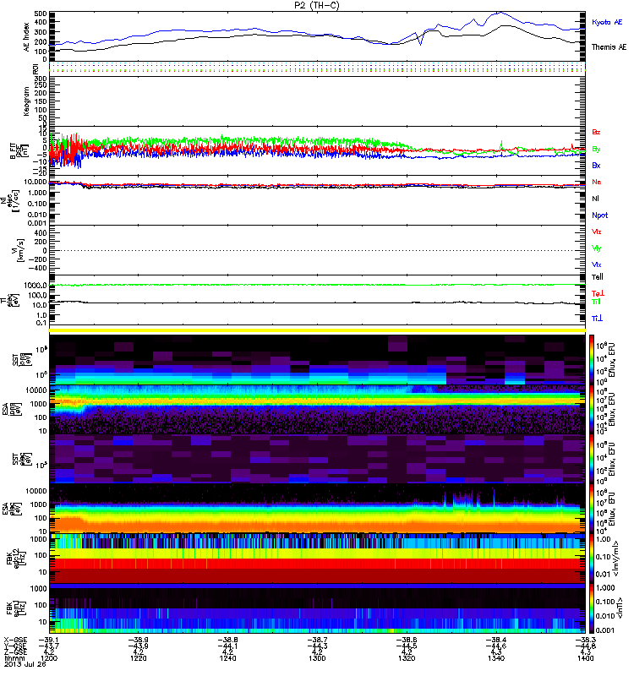Click the 1240 time tick label
Image resolution: width=634 pixels, height=676 pixels.
227,658
